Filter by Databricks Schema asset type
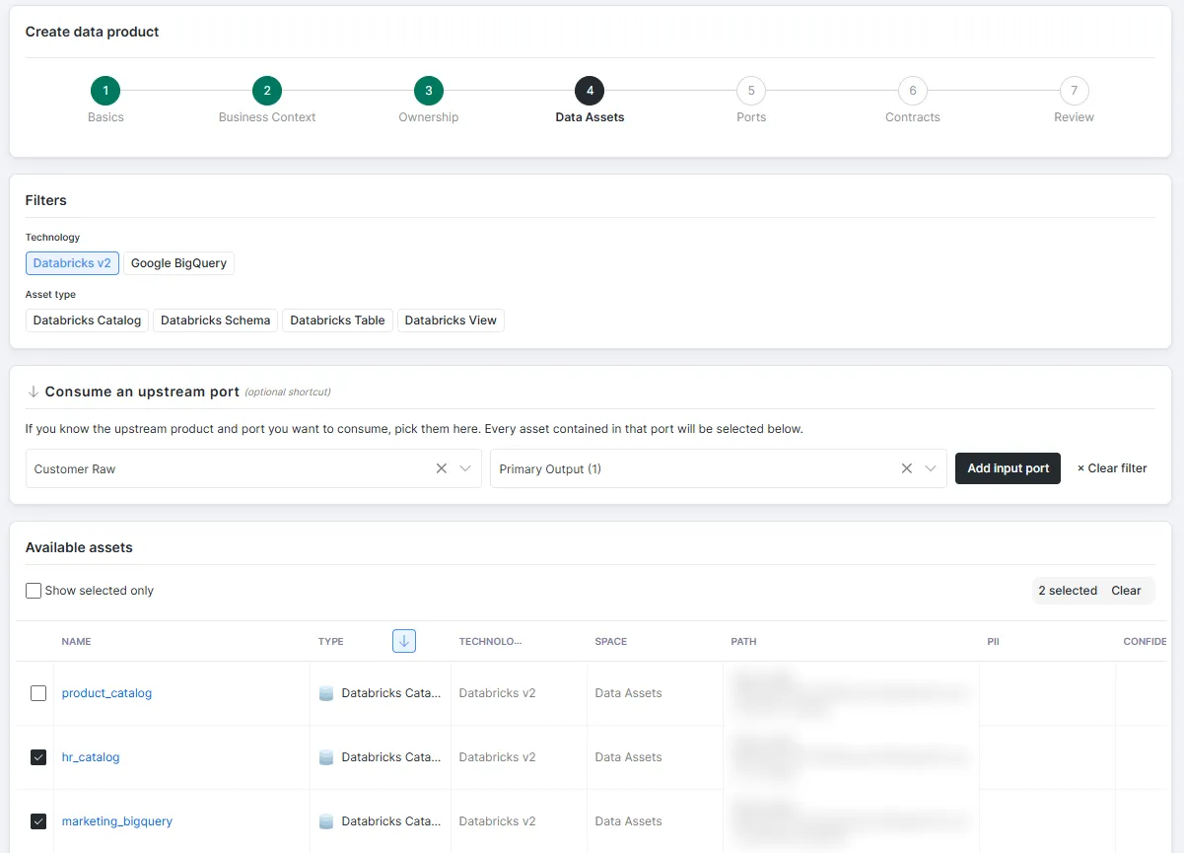 [215, 320]
